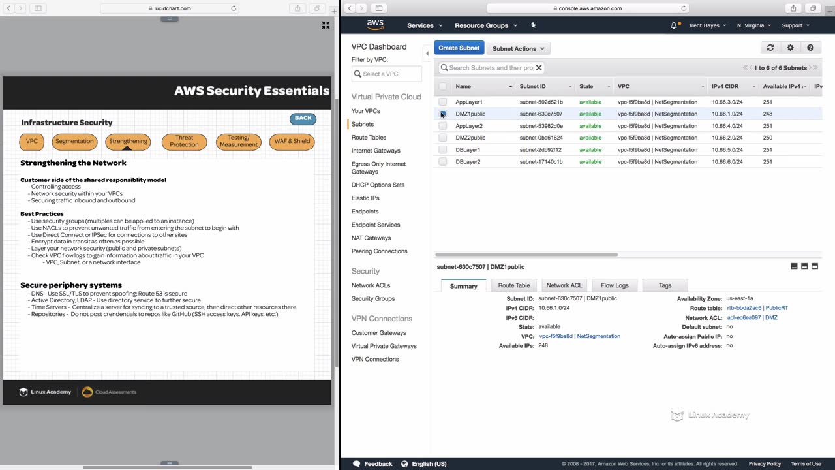
Task: Select the DMZ2public subnet checkbox
Action: (x=443, y=138)
